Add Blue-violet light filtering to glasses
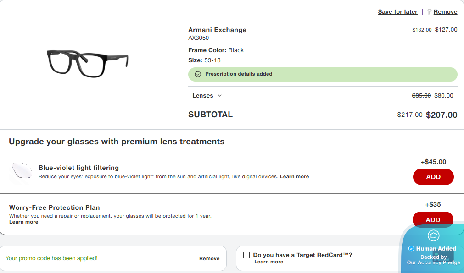This screenshot has height=273, width=464. [x=433, y=177]
